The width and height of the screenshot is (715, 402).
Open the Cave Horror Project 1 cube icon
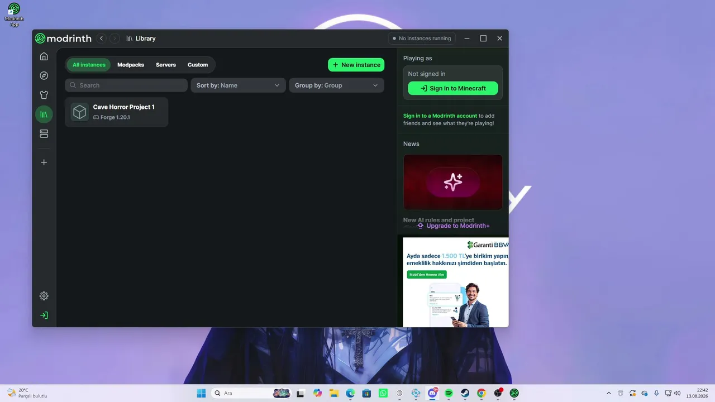(x=80, y=112)
